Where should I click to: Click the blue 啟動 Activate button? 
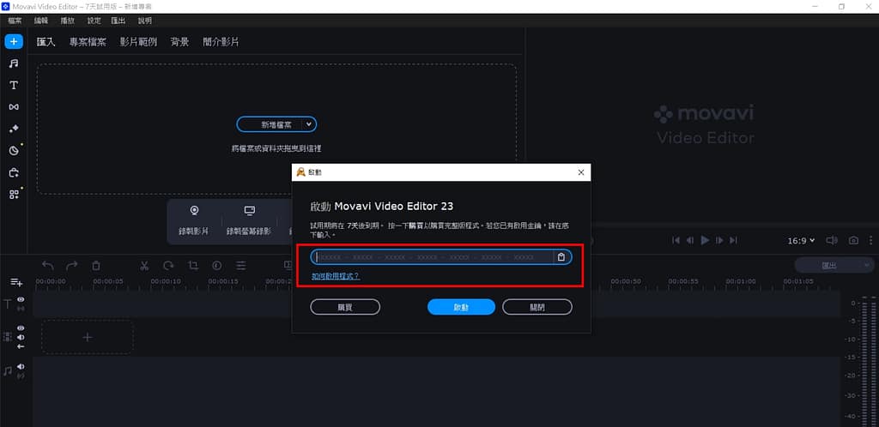461,307
